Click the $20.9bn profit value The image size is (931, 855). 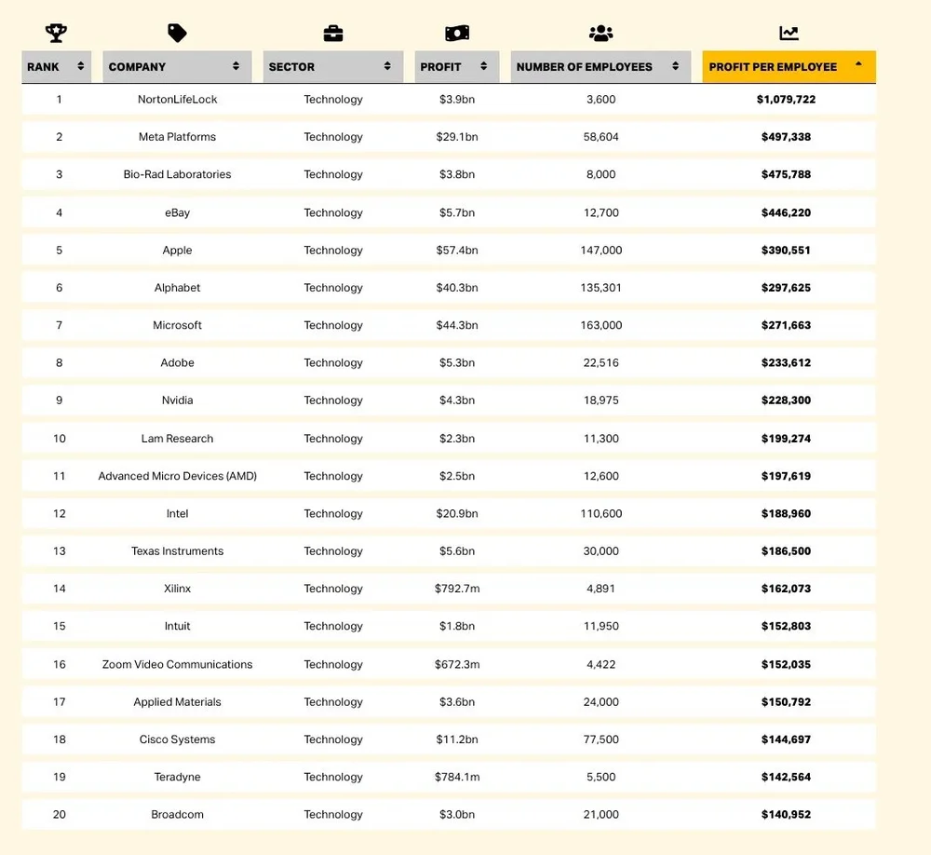click(456, 513)
